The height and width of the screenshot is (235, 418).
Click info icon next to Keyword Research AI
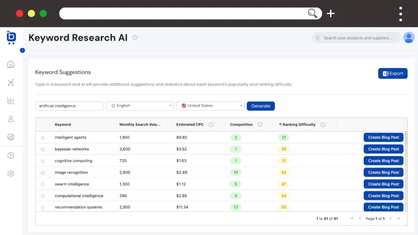tap(135, 37)
